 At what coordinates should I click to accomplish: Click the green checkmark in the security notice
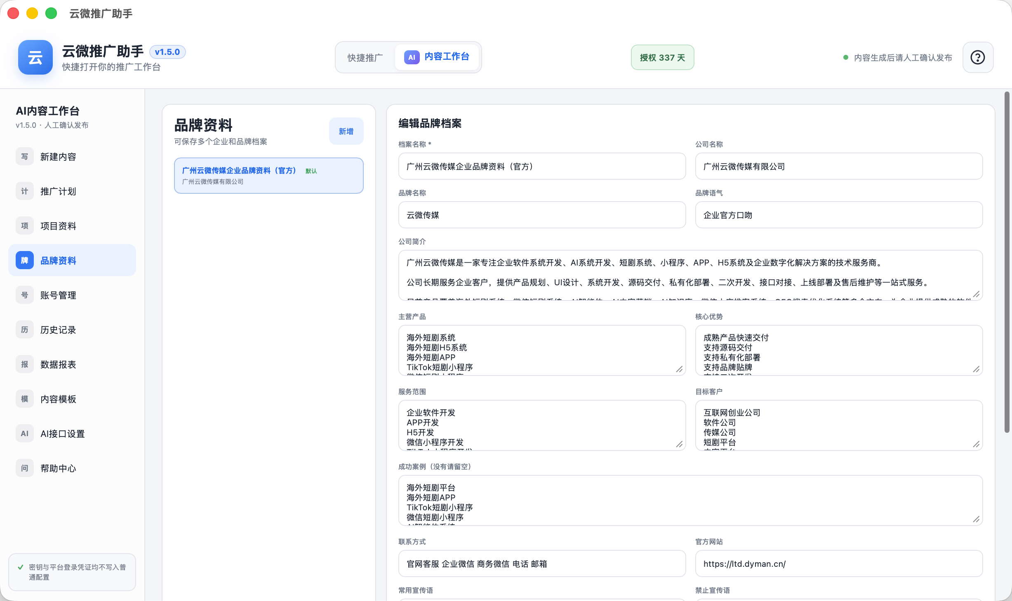pos(21,567)
